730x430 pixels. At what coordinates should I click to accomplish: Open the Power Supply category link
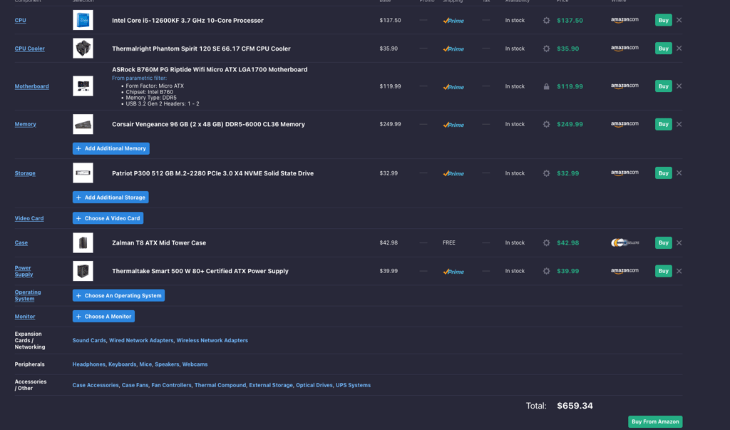coord(24,271)
